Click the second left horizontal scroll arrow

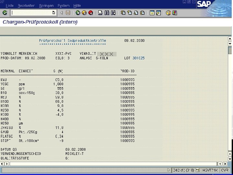(x=7, y=164)
